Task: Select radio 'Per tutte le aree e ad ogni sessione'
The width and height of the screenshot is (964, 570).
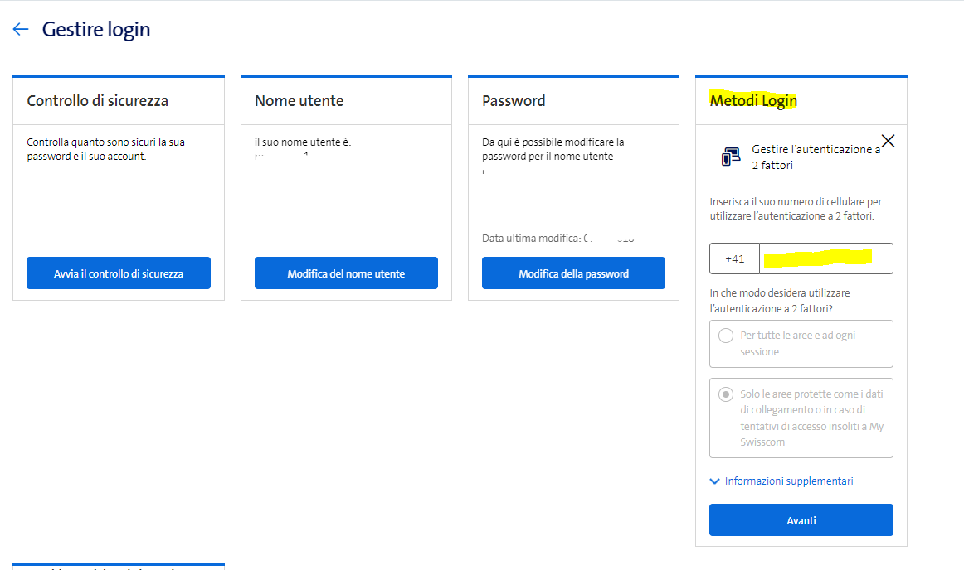Action: click(x=726, y=336)
